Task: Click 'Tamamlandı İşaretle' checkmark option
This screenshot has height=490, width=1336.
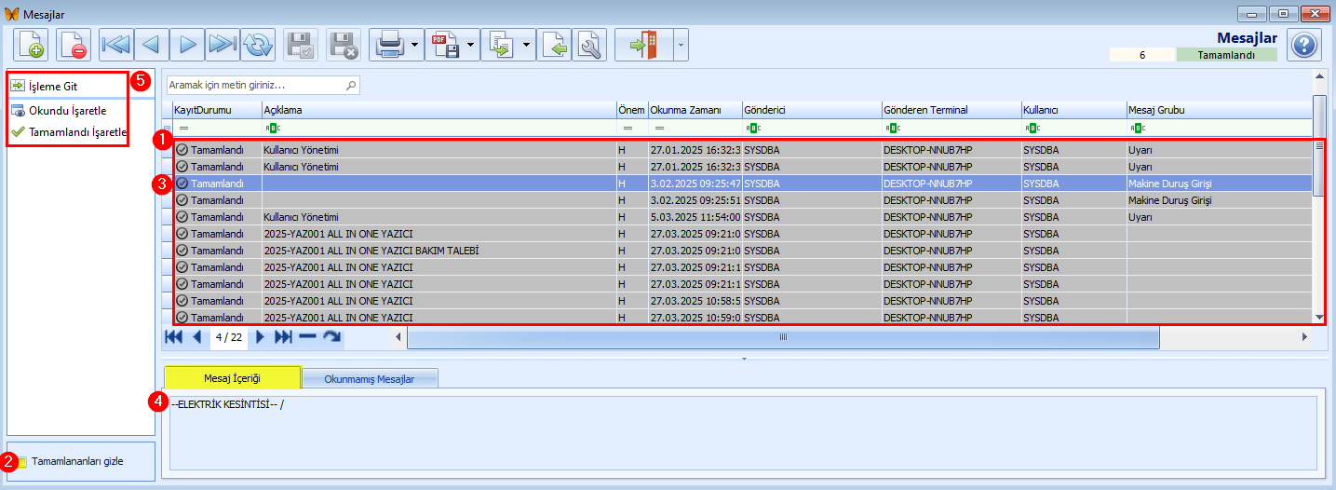Action: click(77, 132)
